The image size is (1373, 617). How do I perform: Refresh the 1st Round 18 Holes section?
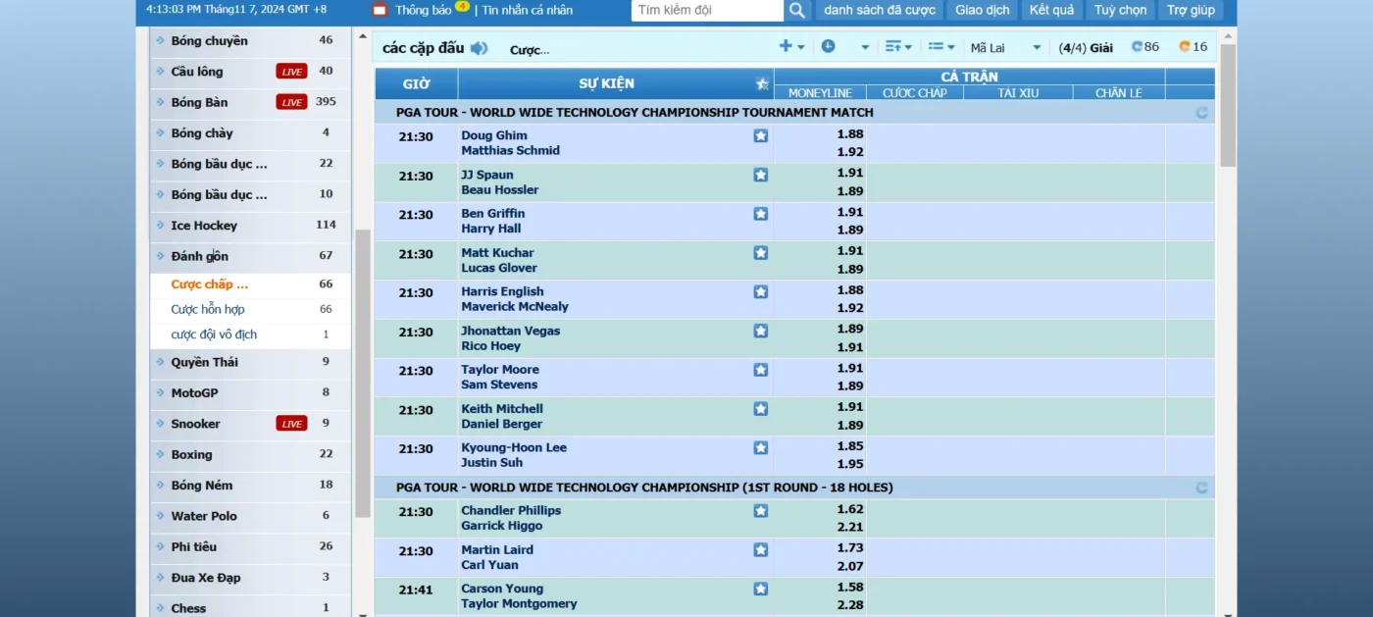[x=1201, y=488]
